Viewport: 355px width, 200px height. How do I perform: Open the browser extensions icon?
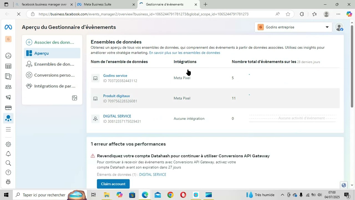302,14
